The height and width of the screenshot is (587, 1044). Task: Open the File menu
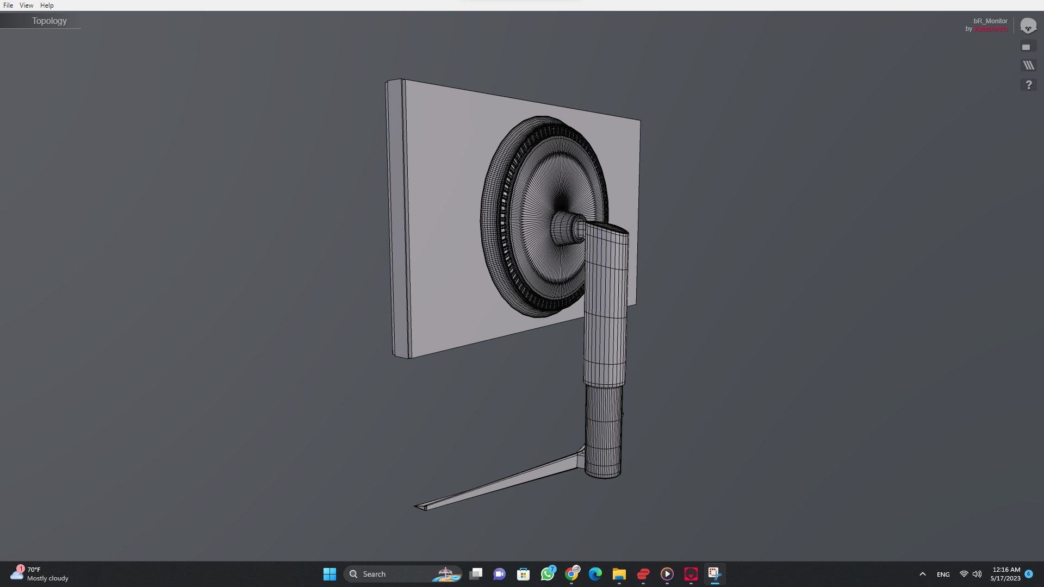(x=8, y=5)
